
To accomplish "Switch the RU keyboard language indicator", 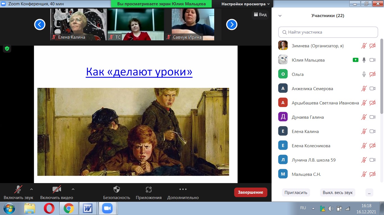I will pyautogui.click(x=303, y=208).
